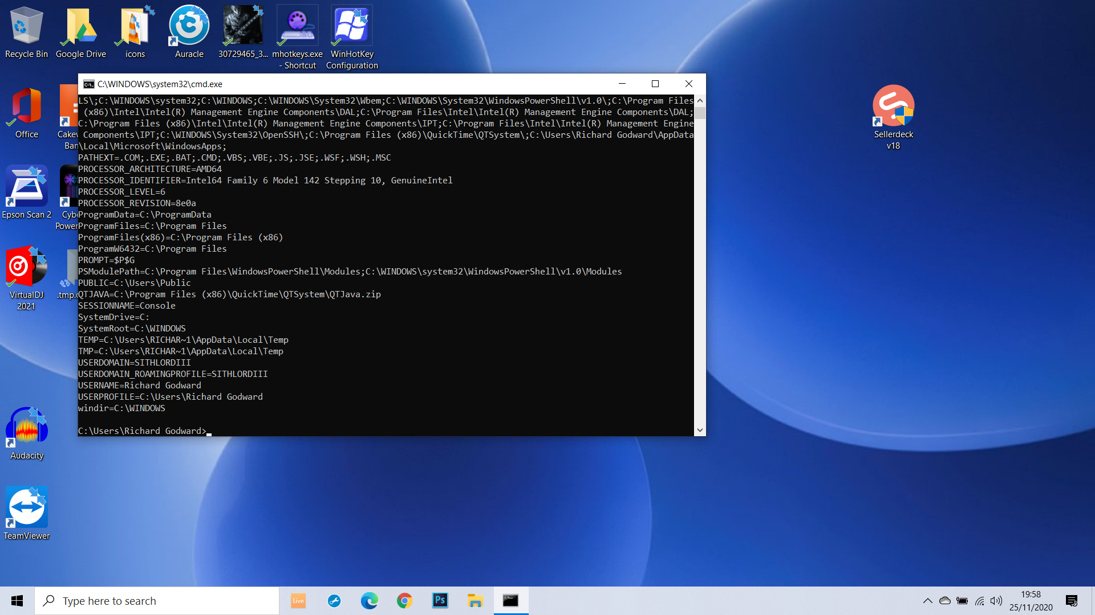
Task: Select the Epson Scan 2 icon
Action: click(26, 192)
